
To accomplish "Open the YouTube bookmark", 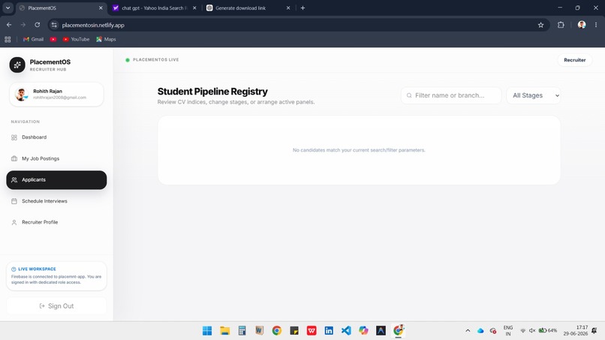I will 76,39.
